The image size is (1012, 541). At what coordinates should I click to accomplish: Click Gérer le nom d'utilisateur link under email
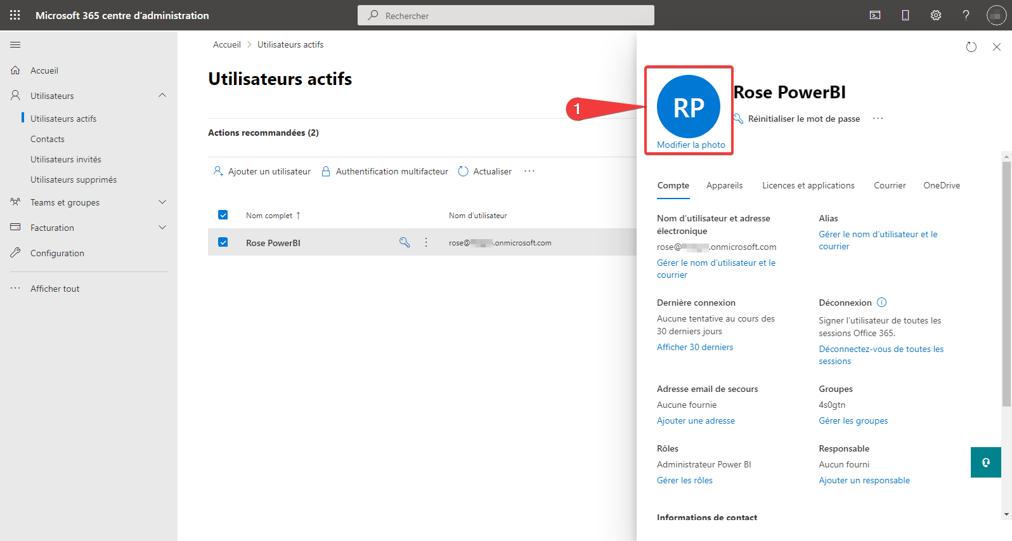(x=716, y=269)
